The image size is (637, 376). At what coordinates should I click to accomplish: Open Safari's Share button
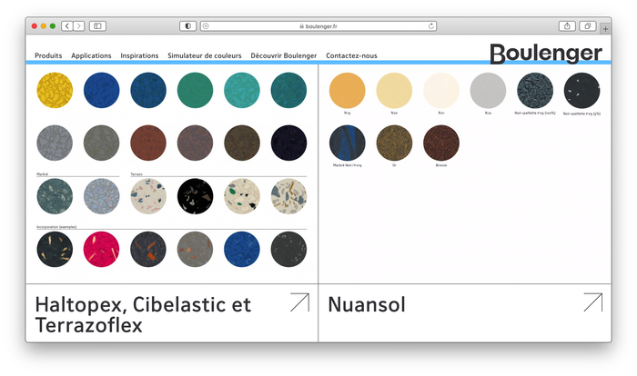tap(567, 26)
